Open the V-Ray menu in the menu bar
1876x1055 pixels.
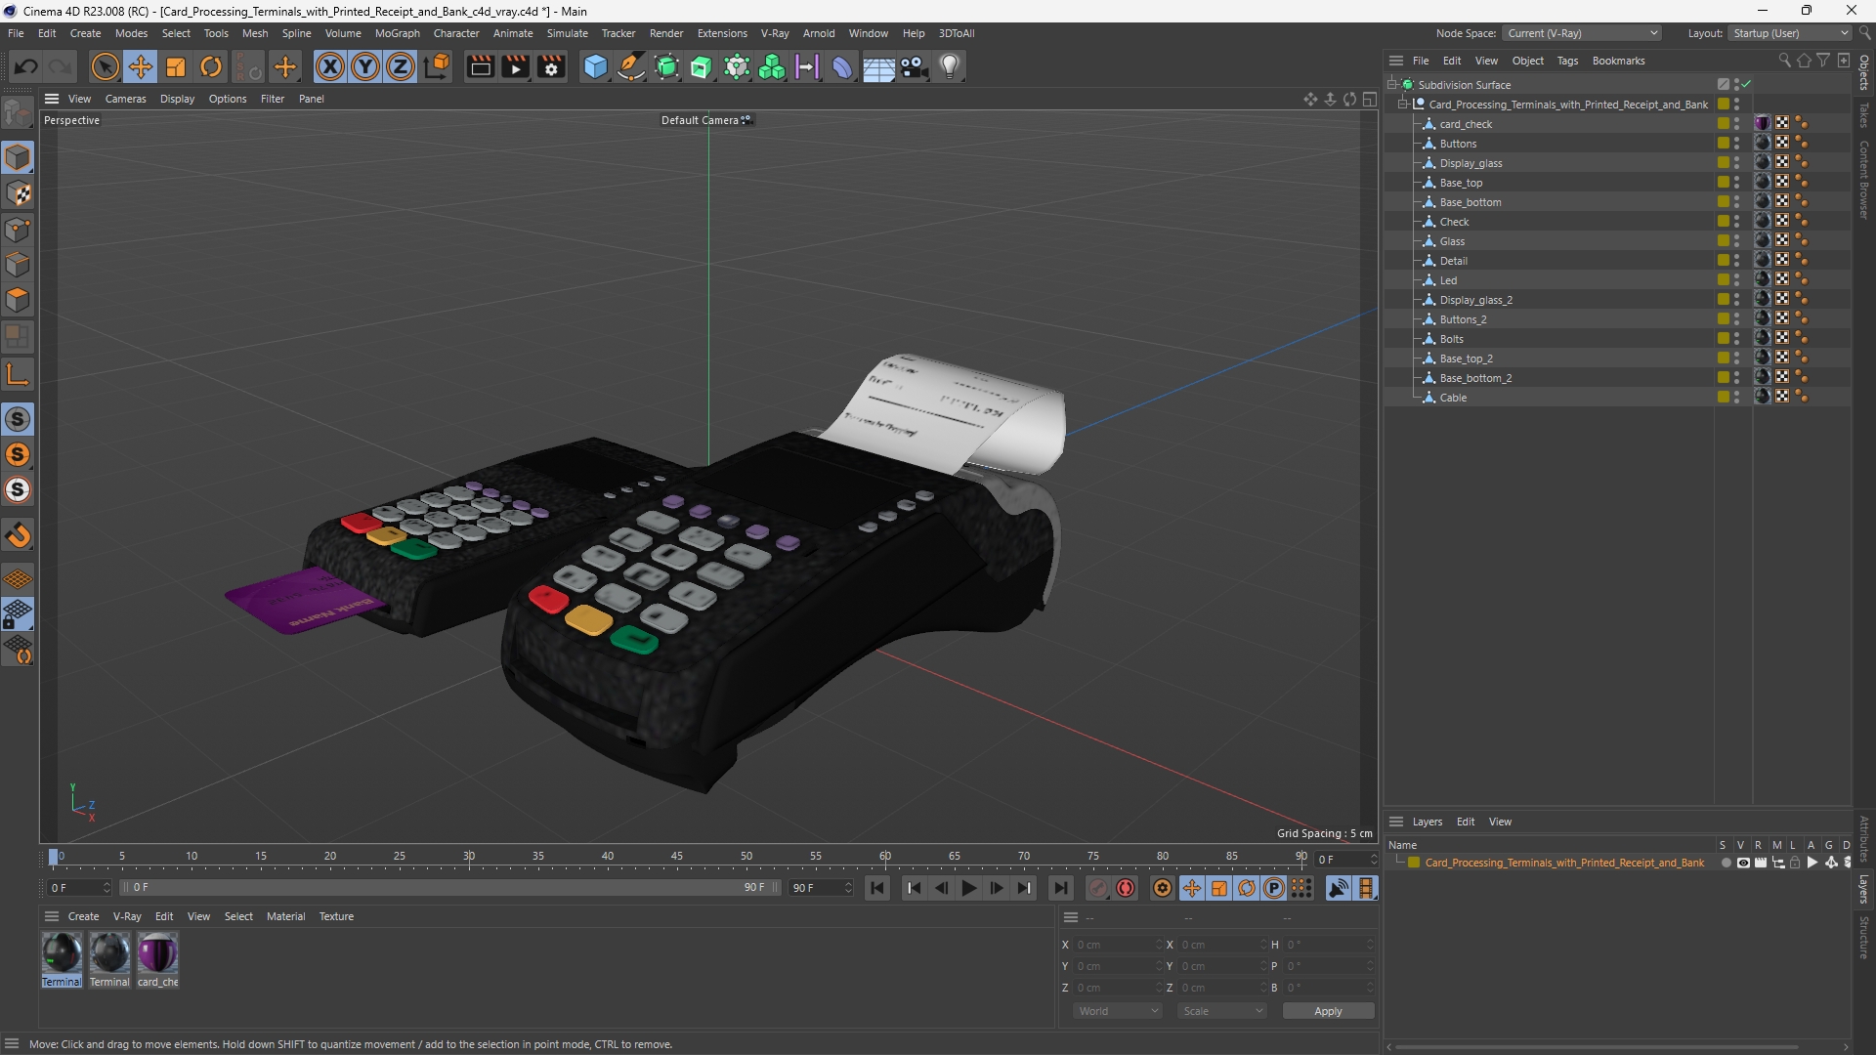click(775, 33)
